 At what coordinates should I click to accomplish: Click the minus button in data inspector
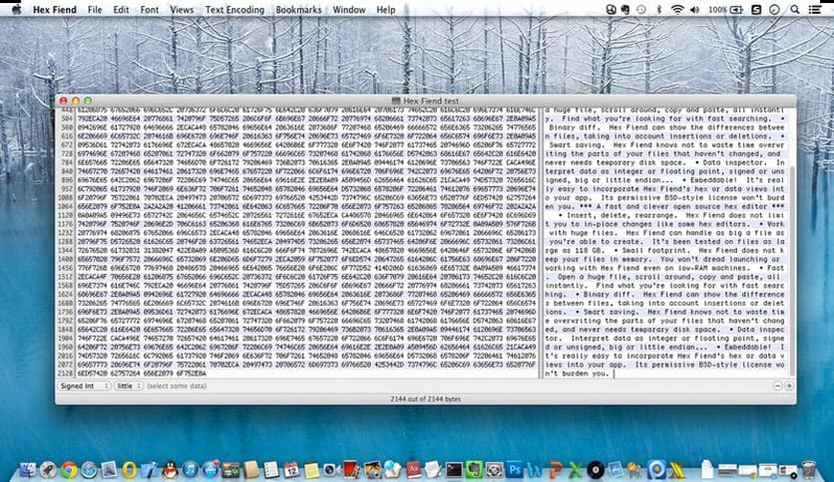778,385
